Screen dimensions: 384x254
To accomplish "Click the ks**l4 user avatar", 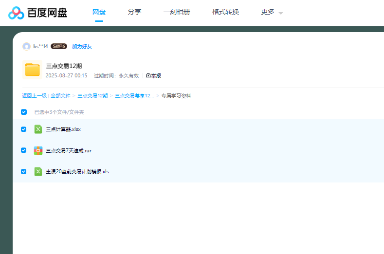I will click(26, 46).
